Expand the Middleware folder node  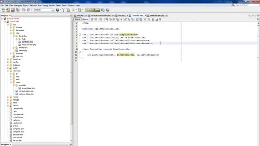[x=14, y=48]
